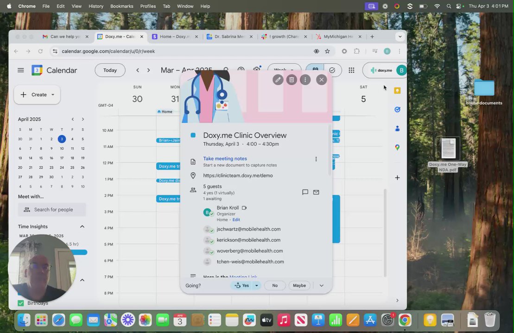Image resolution: width=514 pixels, height=333 pixels.
Task: Open the Take meeting notes link
Action: click(225, 158)
